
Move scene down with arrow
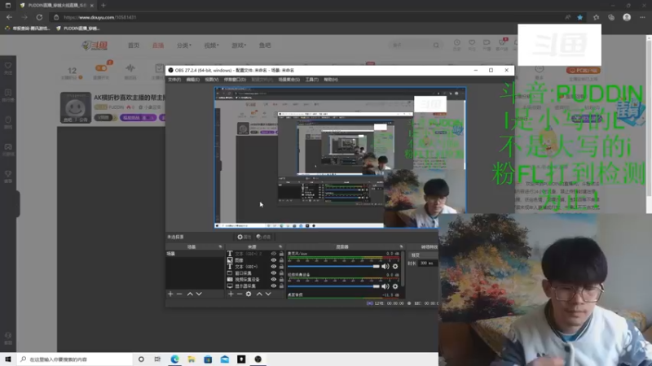[199, 294]
